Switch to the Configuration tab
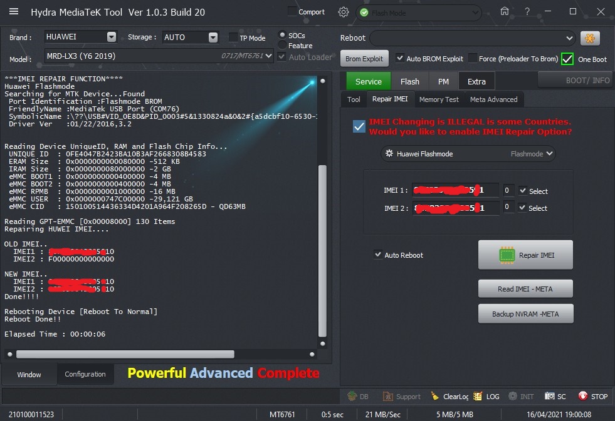The image size is (615, 421). 85,374
